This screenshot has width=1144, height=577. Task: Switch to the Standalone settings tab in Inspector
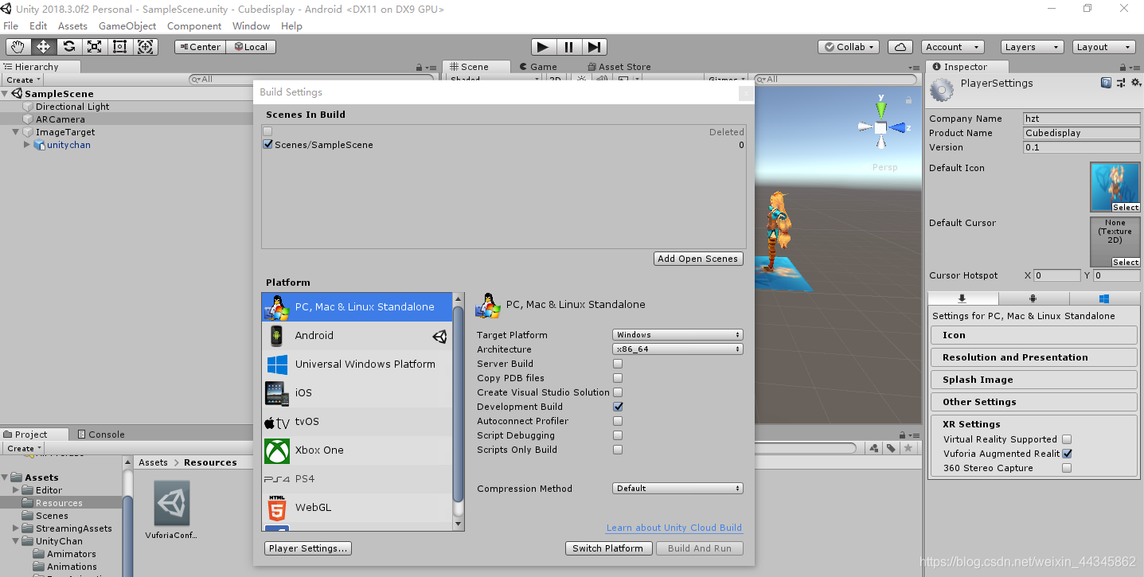coord(962,299)
